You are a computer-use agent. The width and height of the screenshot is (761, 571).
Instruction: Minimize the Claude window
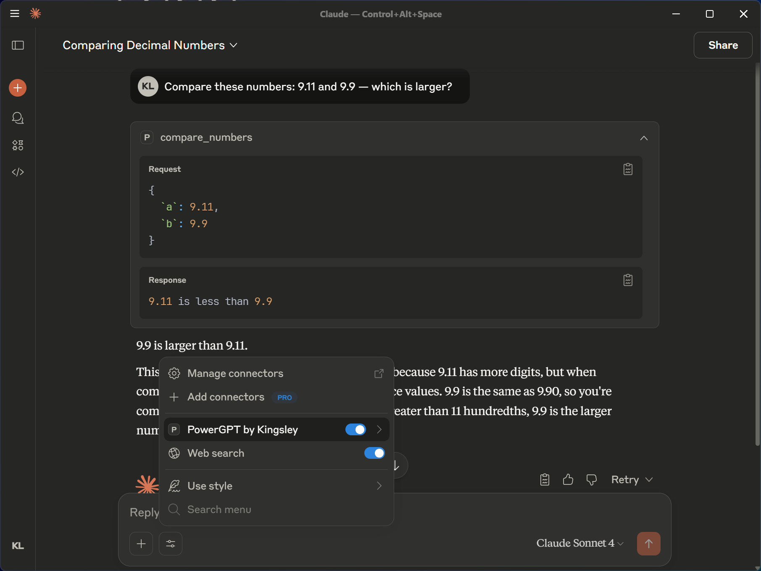pyautogui.click(x=676, y=14)
